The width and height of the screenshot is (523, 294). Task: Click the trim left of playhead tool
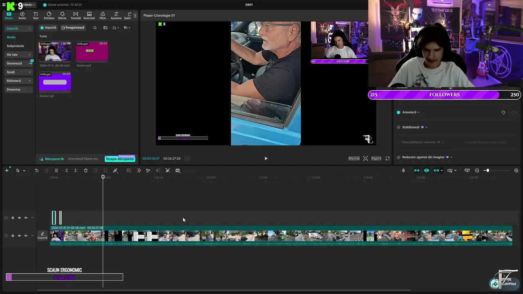click(66, 170)
